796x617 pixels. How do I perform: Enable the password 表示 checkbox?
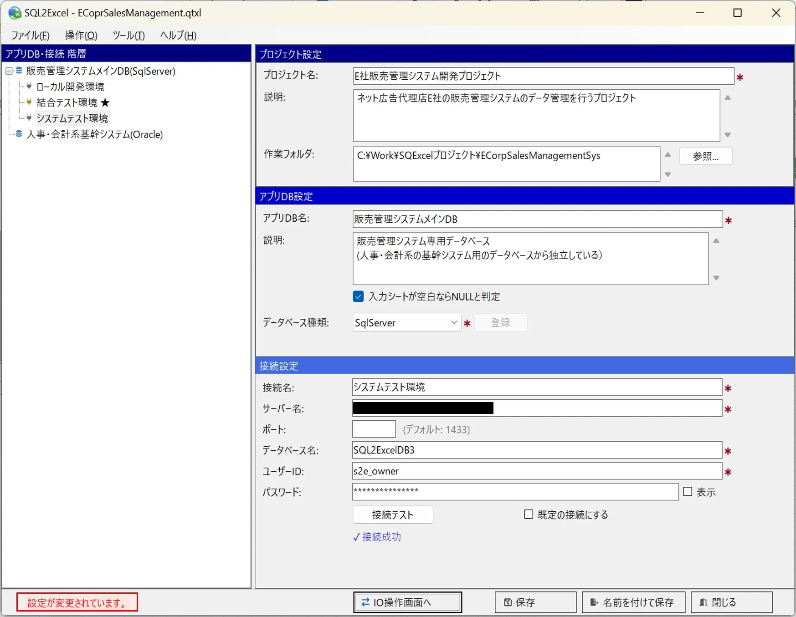688,492
